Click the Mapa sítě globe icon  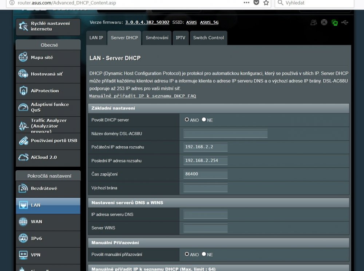pos(23,57)
